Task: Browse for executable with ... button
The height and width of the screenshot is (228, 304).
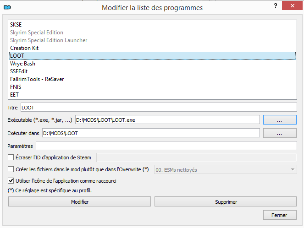Action: coord(280,119)
